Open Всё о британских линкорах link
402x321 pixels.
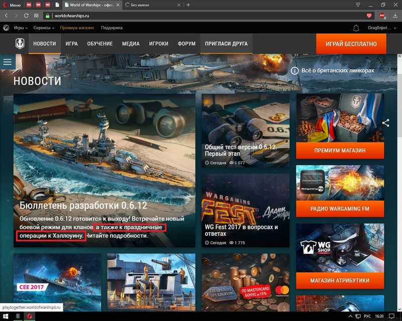tap(338, 70)
